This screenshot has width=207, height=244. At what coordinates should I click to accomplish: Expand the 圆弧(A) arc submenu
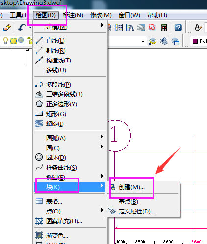click(x=70, y=138)
